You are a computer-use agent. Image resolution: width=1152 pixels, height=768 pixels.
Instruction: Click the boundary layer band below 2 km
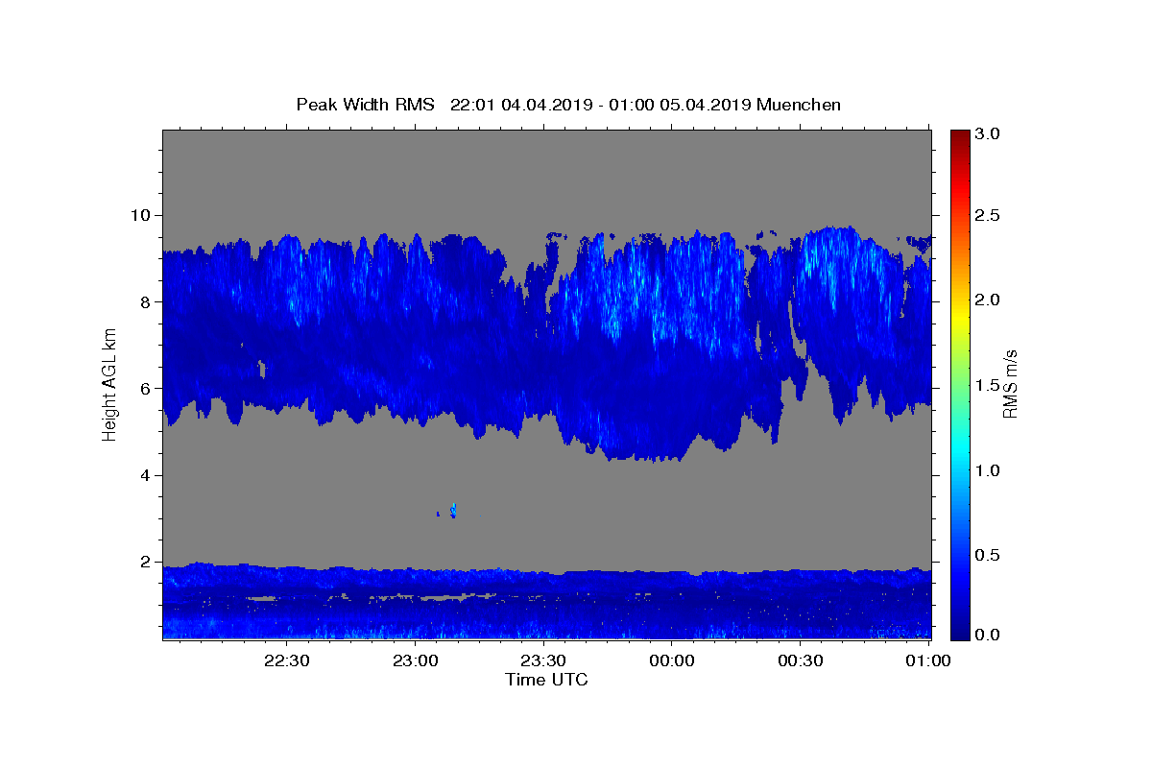coord(547,602)
